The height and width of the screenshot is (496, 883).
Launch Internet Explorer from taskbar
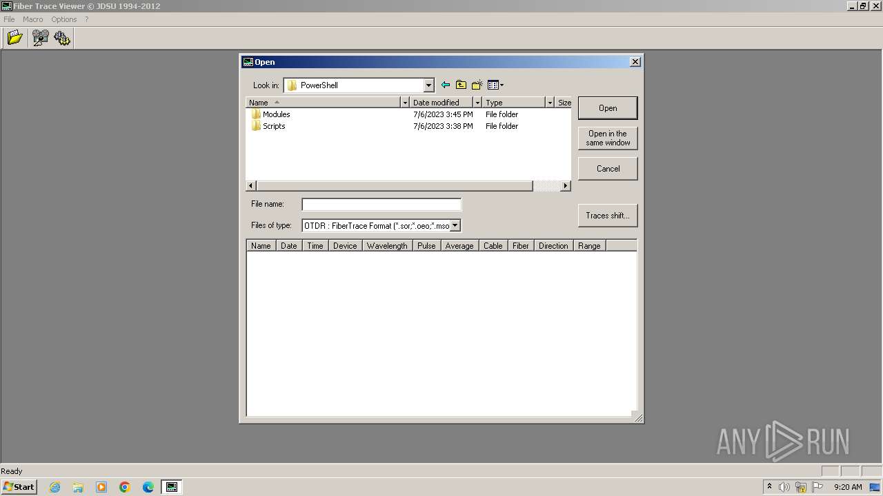[x=54, y=487]
